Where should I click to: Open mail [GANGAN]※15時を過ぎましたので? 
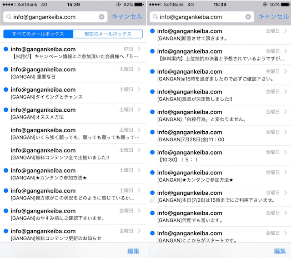click(x=219, y=75)
